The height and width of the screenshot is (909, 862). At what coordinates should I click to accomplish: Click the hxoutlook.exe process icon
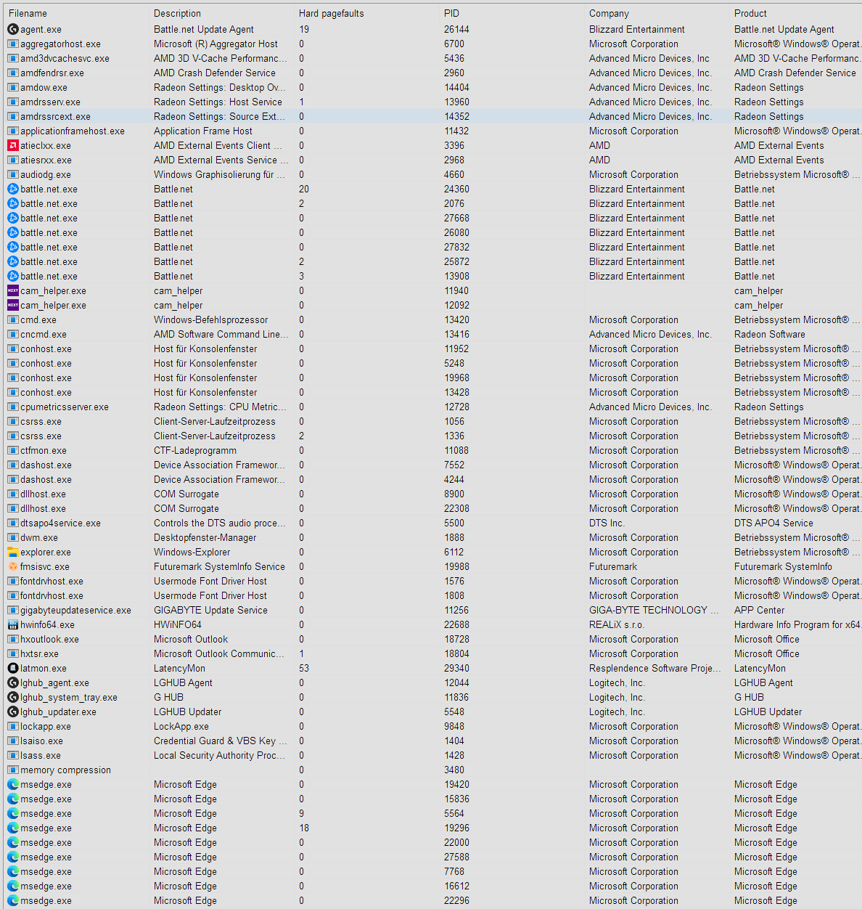[13, 640]
